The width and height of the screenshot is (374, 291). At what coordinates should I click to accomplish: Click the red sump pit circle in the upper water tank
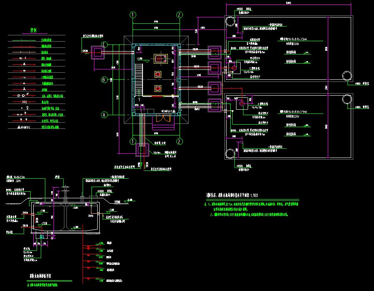[x=234, y=68]
